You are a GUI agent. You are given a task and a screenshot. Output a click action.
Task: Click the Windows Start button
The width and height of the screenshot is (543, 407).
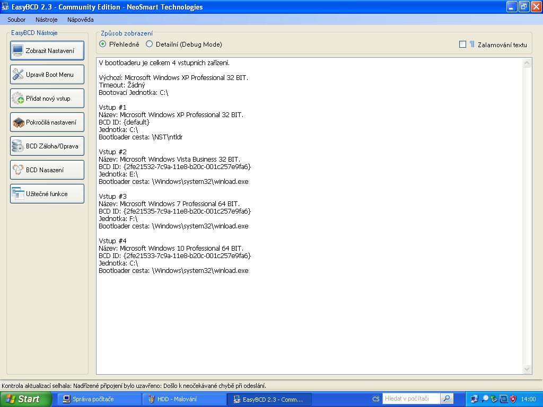coord(25,399)
